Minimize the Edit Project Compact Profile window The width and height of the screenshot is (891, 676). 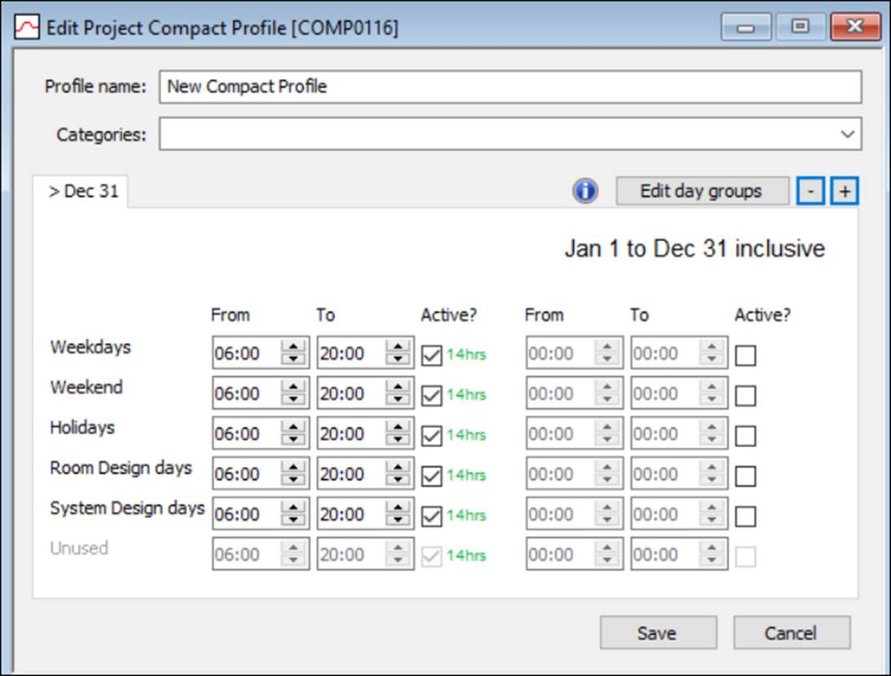click(746, 27)
